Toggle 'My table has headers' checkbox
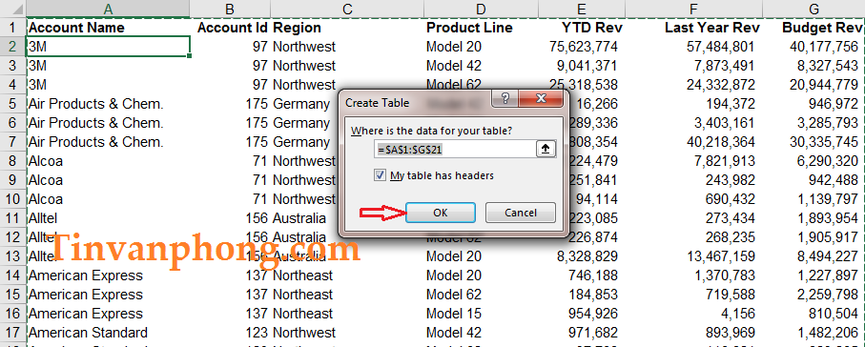865x347 pixels. [x=380, y=175]
